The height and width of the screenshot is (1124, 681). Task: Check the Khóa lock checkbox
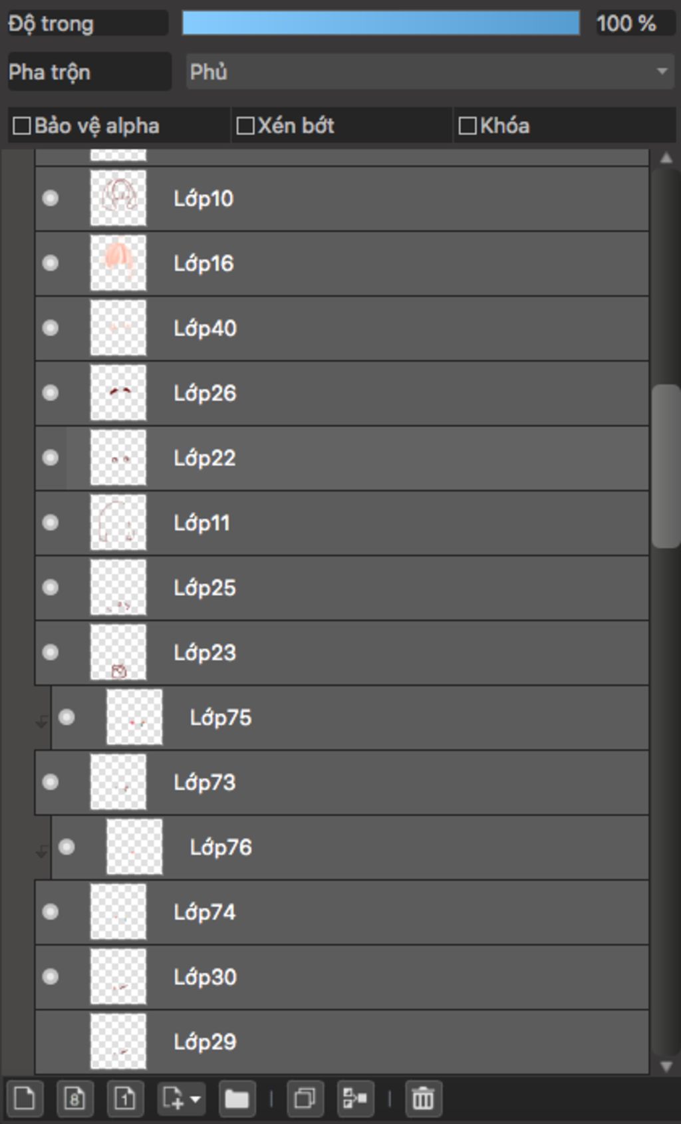pos(468,126)
